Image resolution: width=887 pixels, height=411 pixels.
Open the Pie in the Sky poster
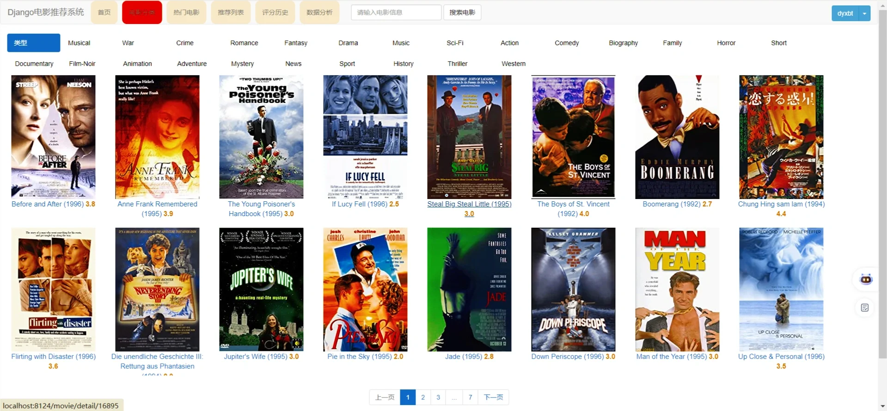click(365, 290)
